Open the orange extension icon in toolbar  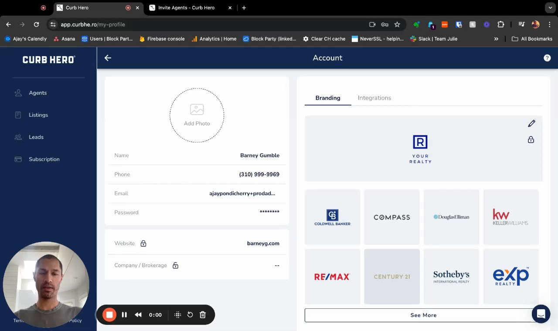[x=445, y=25]
